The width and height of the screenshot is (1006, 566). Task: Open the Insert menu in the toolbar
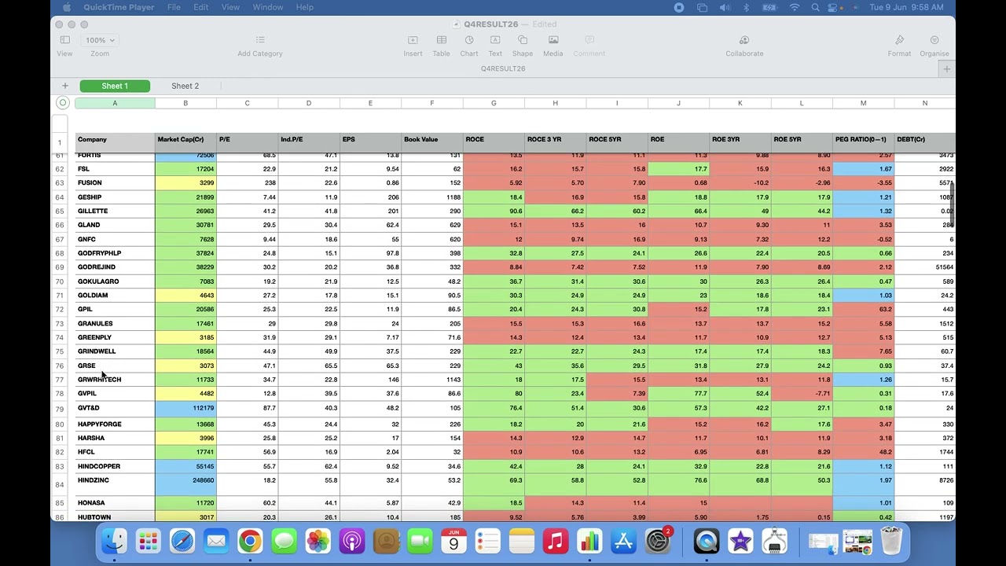413,46
